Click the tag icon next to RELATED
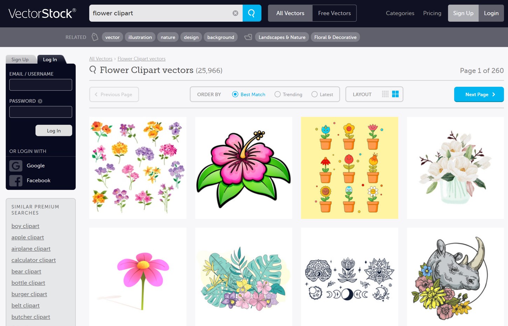 (95, 37)
